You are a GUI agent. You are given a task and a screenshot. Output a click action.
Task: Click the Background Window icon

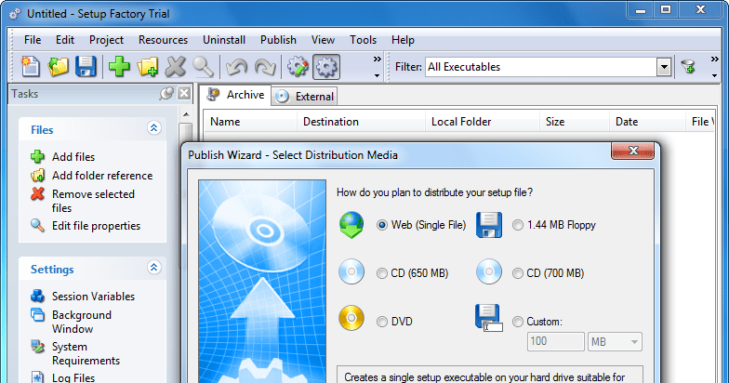pyautogui.click(x=37, y=314)
